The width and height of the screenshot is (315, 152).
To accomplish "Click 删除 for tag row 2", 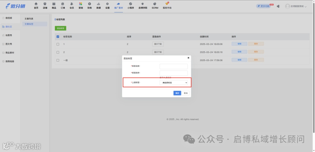I will click(256, 52).
